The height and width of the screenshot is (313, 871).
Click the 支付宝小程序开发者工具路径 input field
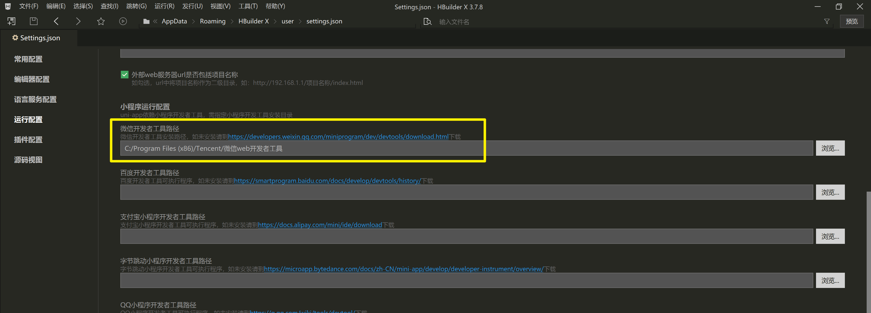467,236
